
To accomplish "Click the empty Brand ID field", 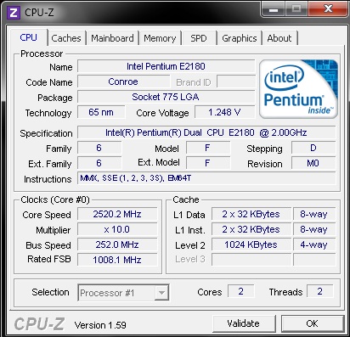I will (236, 81).
